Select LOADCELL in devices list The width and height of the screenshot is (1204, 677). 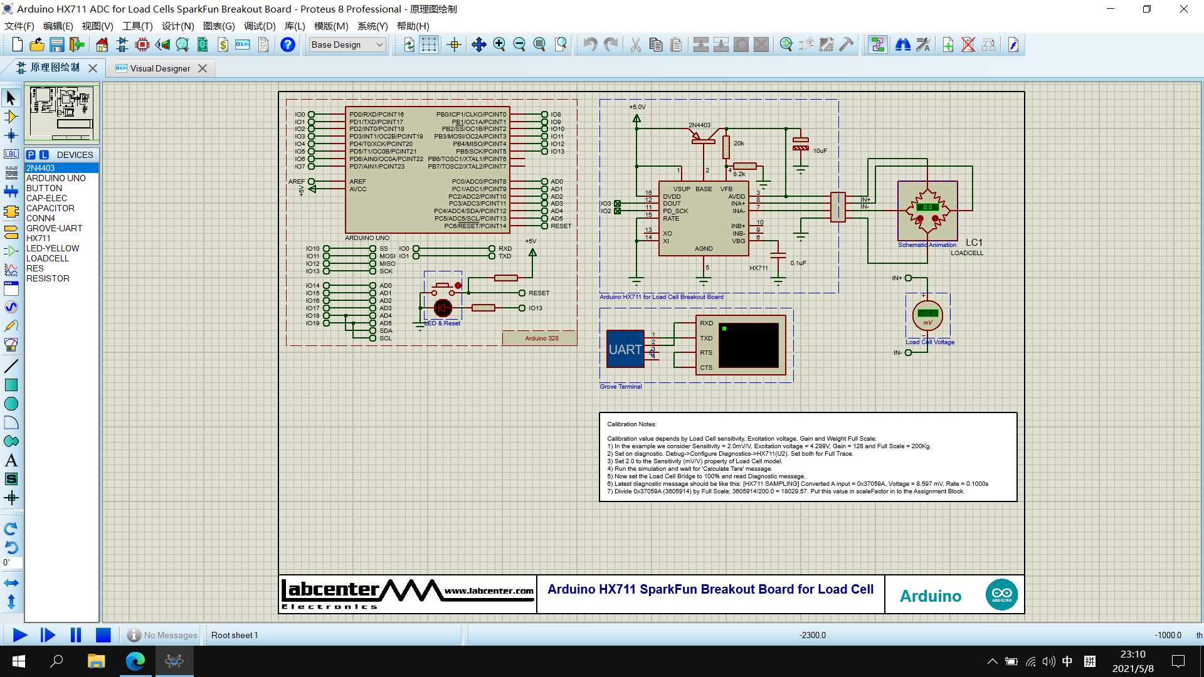click(61, 258)
